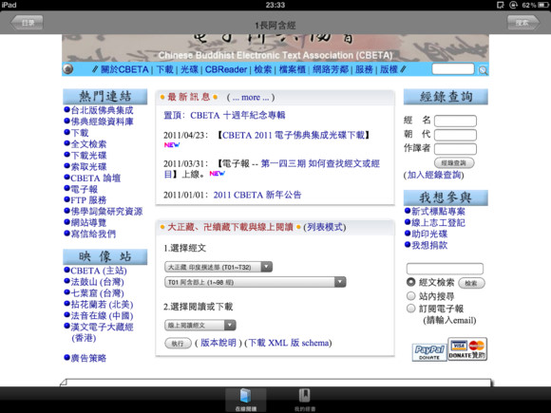Click the Visa/MasterCard donate image
This screenshot has width=551, height=413.
click(x=467, y=349)
